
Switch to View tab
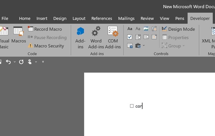pyautogui.click(x=164, y=18)
